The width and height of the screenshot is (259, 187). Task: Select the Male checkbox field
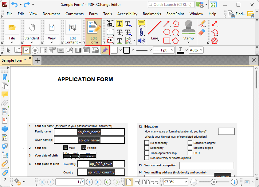[x=65, y=148]
